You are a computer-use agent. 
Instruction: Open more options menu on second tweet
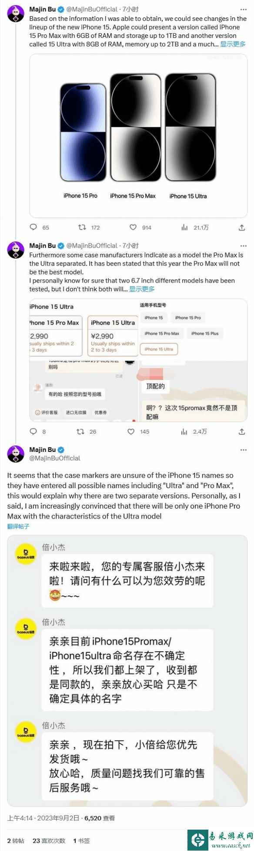pyautogui.click(x=243, y=246)
